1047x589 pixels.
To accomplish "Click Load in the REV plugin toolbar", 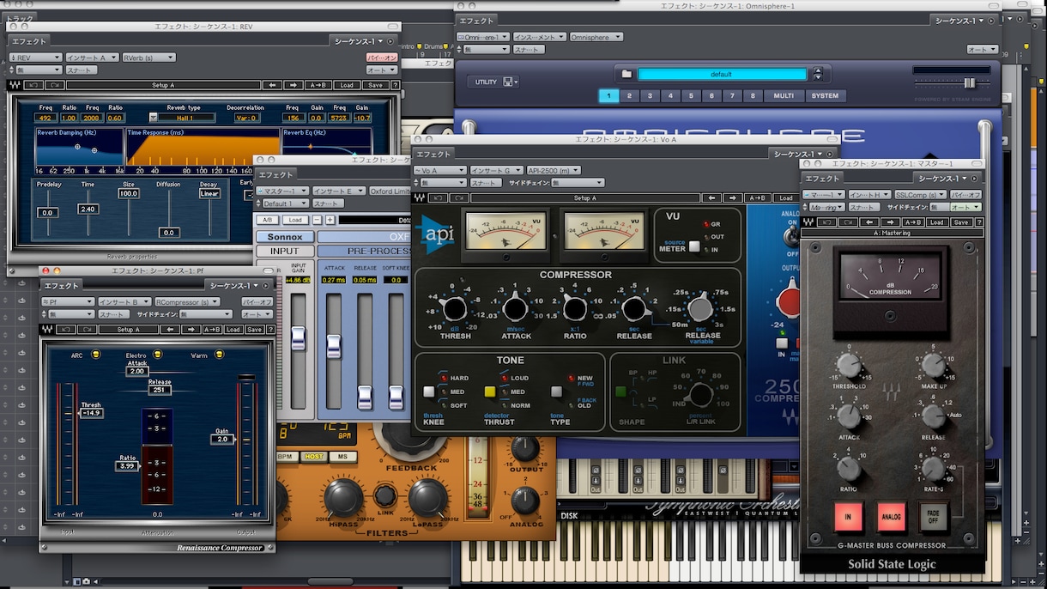I will (x=347, y=85).
